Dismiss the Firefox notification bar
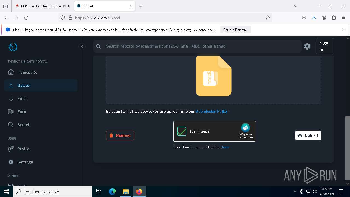This screenshot has height=197, width=350. [x=343, y=30]
